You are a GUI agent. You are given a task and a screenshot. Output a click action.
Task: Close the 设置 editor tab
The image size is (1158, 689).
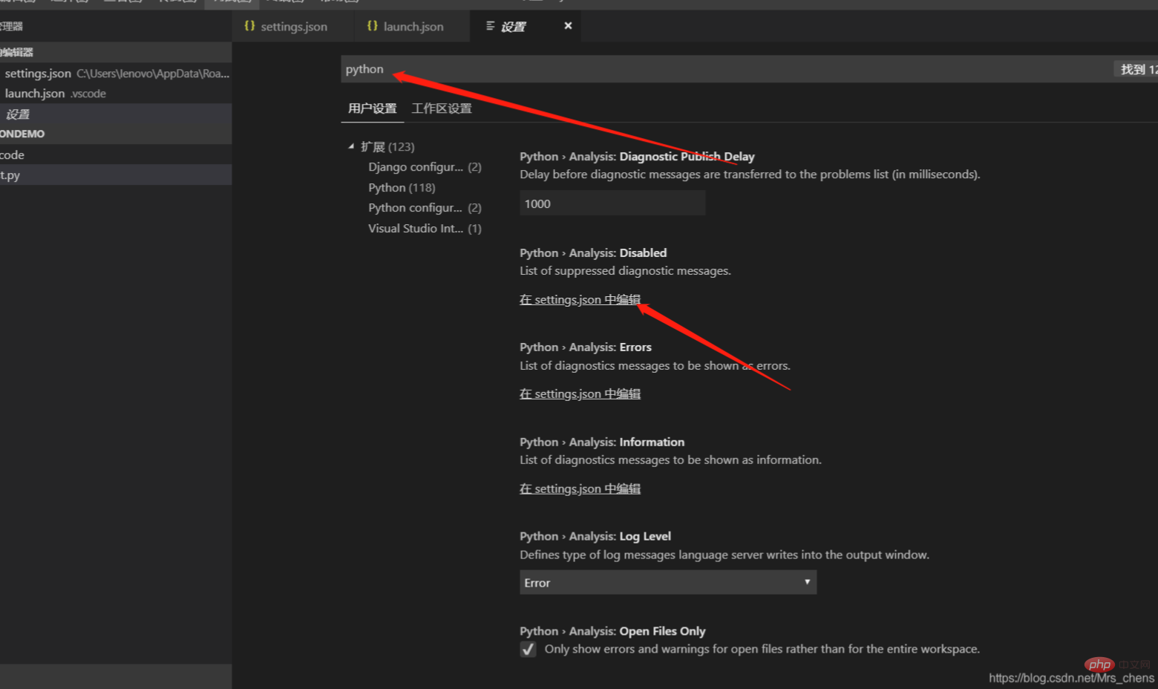click(568, 25)
